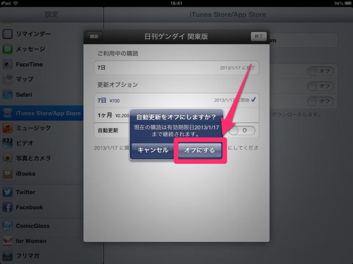Viewport: 353px width, 264px height.
Task: Tap the iBooks icon in sidebar
Action: 7,174
